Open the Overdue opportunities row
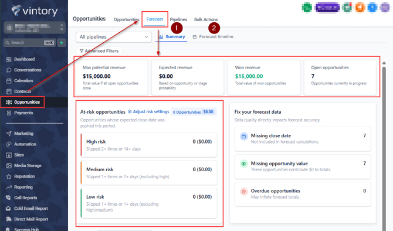This screenshot has height=231, width=393. coord(303,194)
